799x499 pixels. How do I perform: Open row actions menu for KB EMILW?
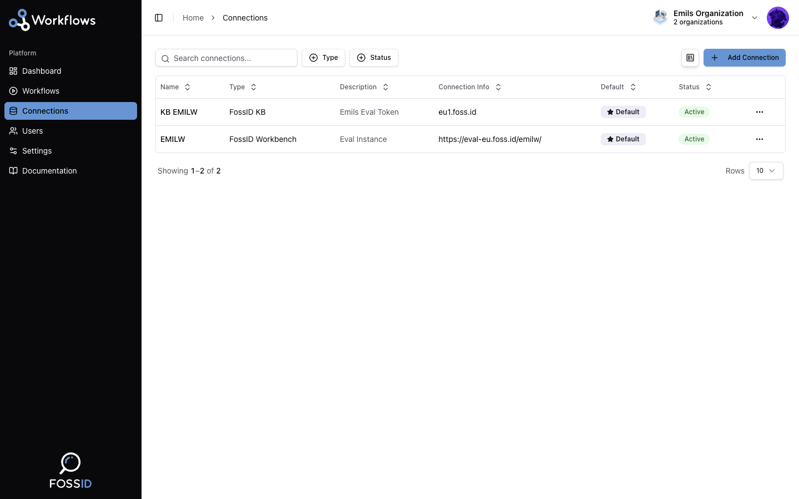(x=760, y=112)
